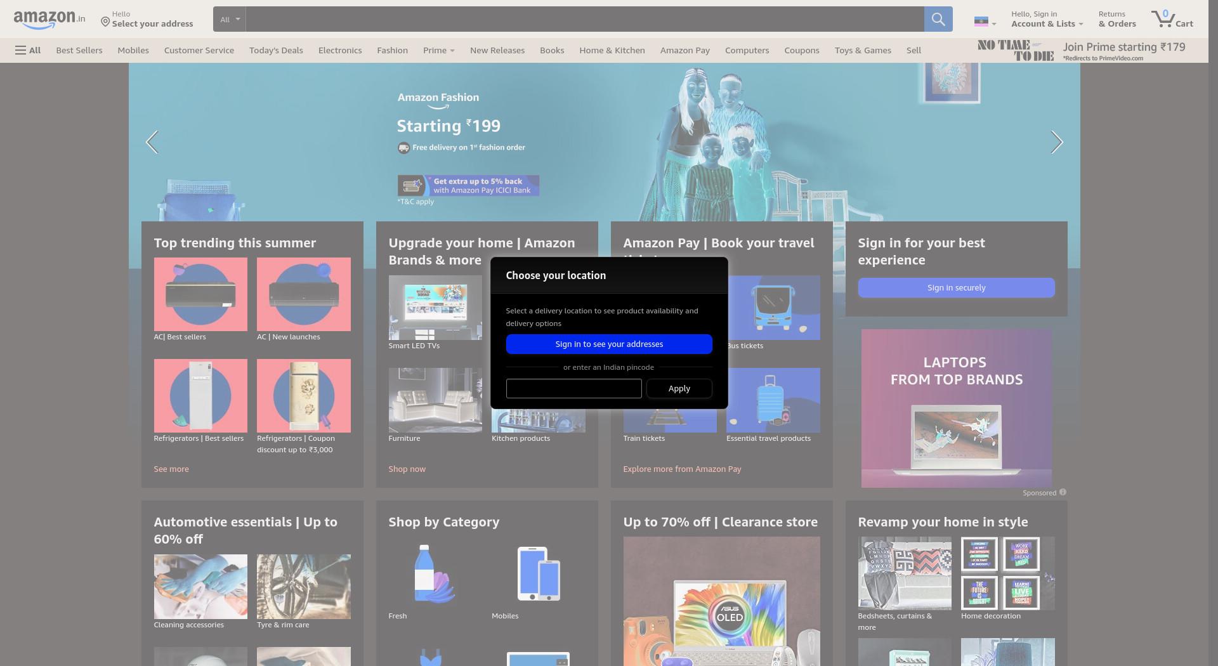This screenshot has width=1218, height=666.
Task: Click the Indian pincode input field
Action: coord(574,388)
